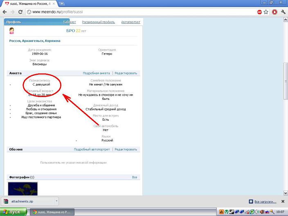Click "Подробная анкета" link
This screenshot has width=288, height=216.
[96, 73]
